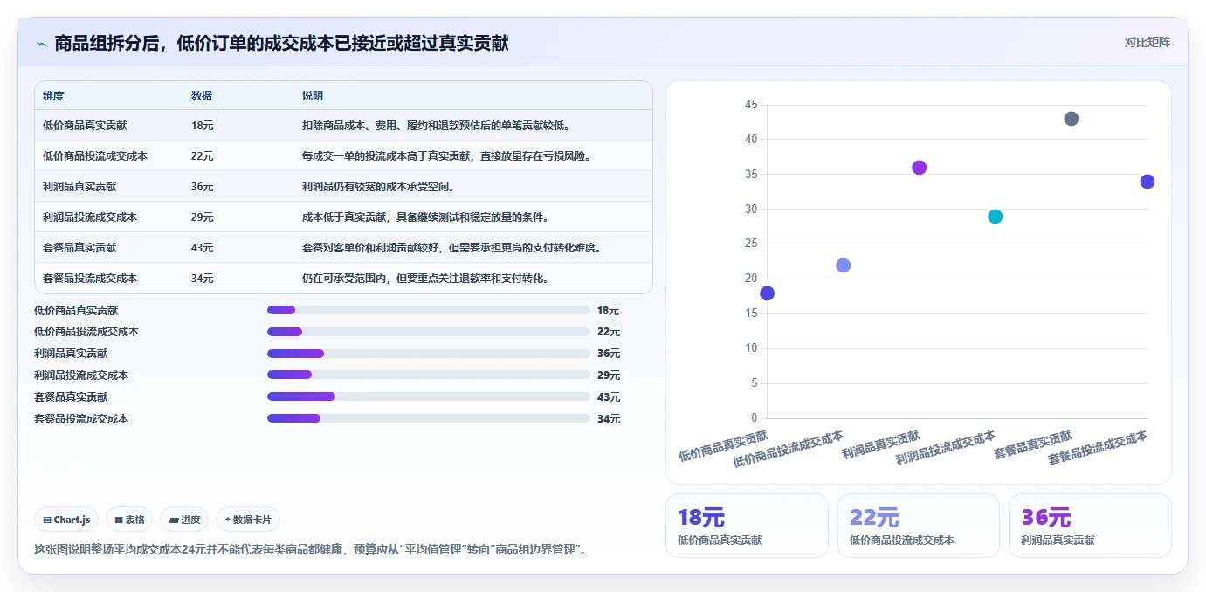Open the 36元 data card
Image resolution: width=1206 pixels, height=592 pixels.
click(1090, 526)
